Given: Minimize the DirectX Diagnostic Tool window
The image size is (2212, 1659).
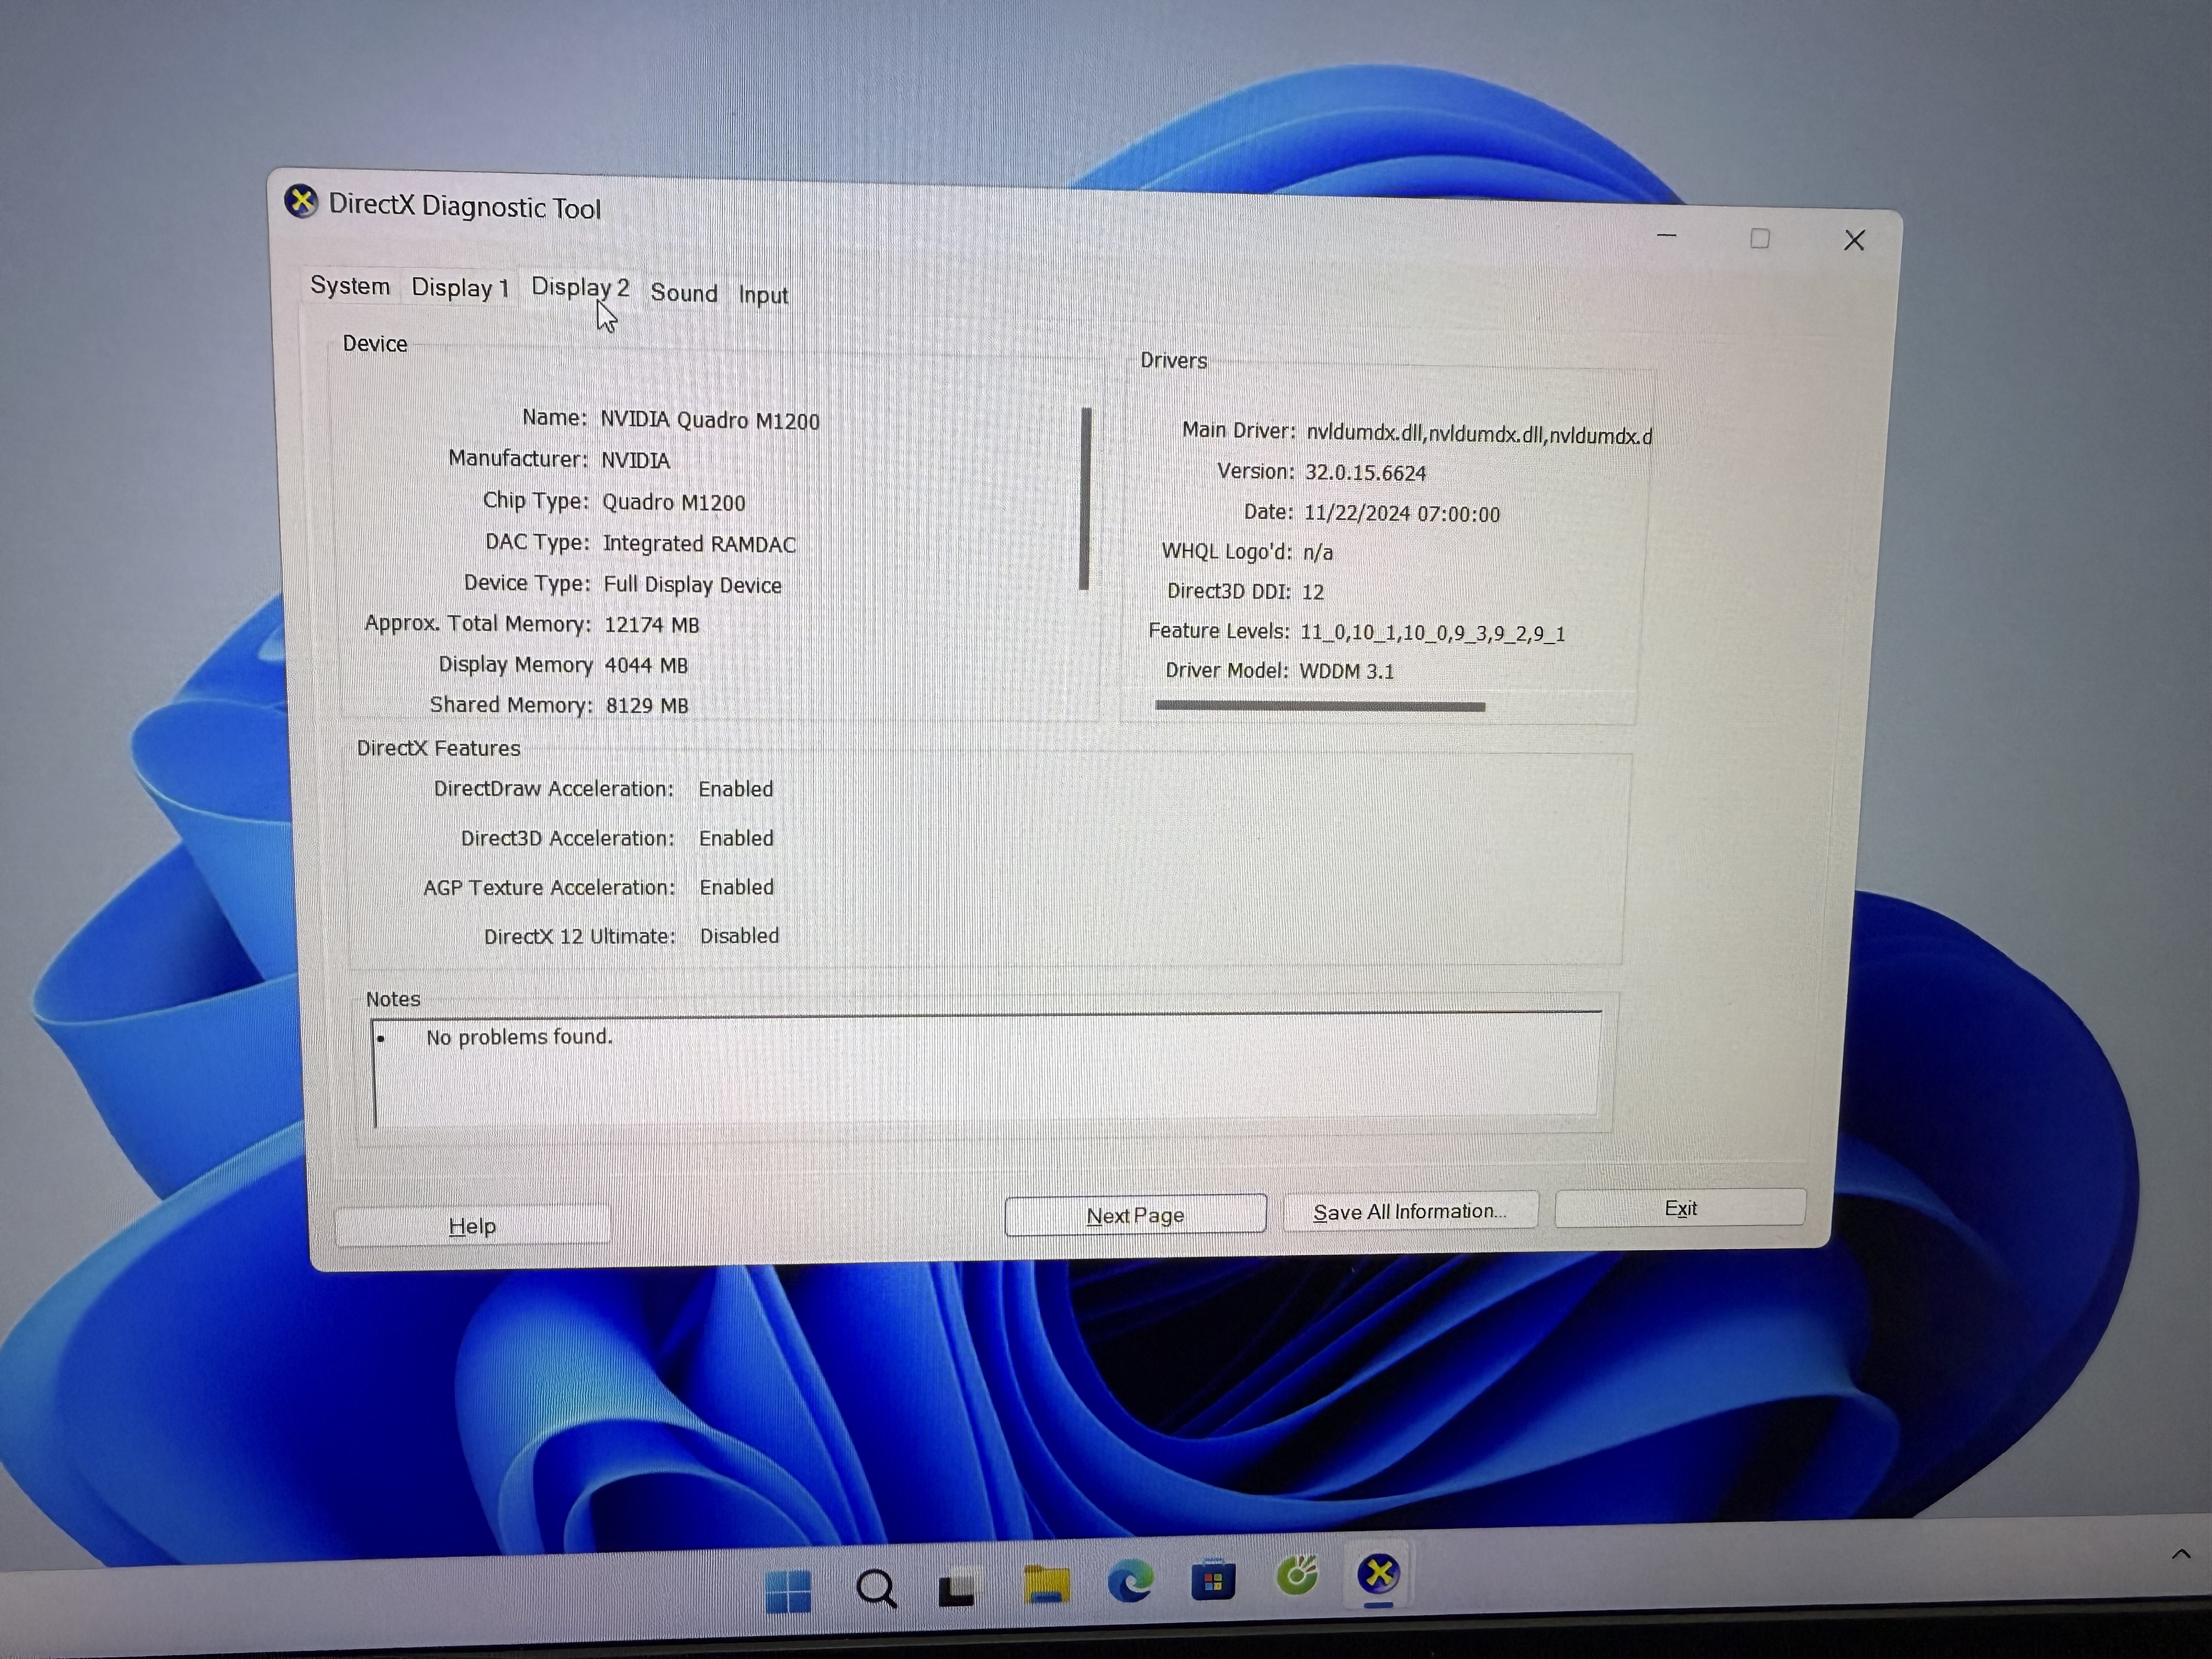Looking at the screenshot, I should pyautogui.click(x=1667, y=237).
